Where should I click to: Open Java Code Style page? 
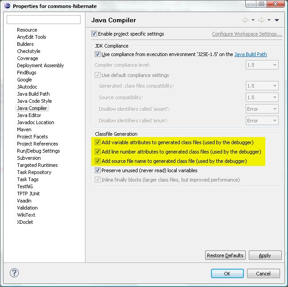click(x=34, y=101)
